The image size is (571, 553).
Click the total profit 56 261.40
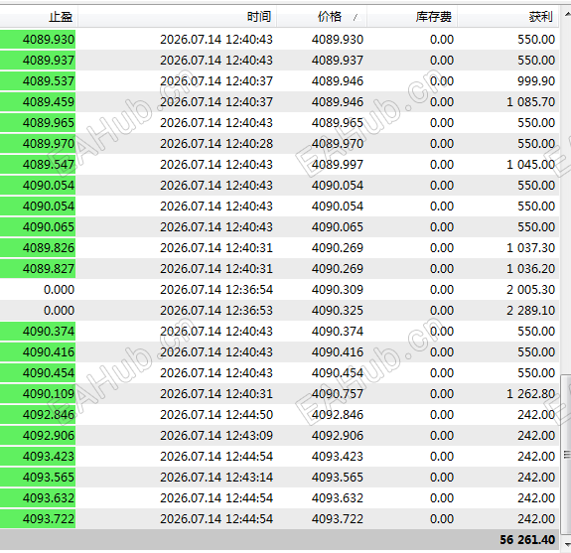[x=527, y=540]
